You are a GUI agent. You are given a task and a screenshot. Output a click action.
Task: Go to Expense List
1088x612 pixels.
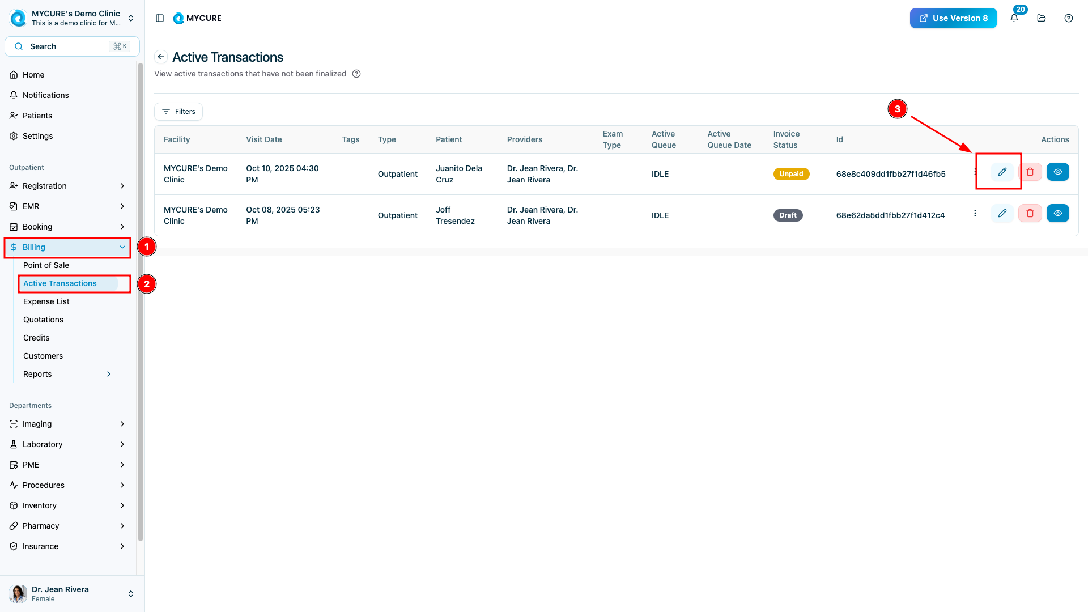[46, 301]
